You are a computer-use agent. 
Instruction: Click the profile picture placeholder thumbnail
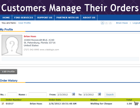click(x=12, y=45)
